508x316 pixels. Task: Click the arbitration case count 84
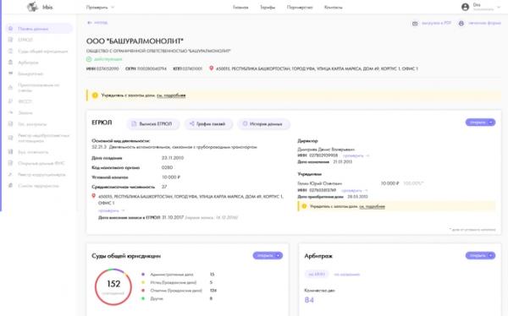(x=309, y=300)
